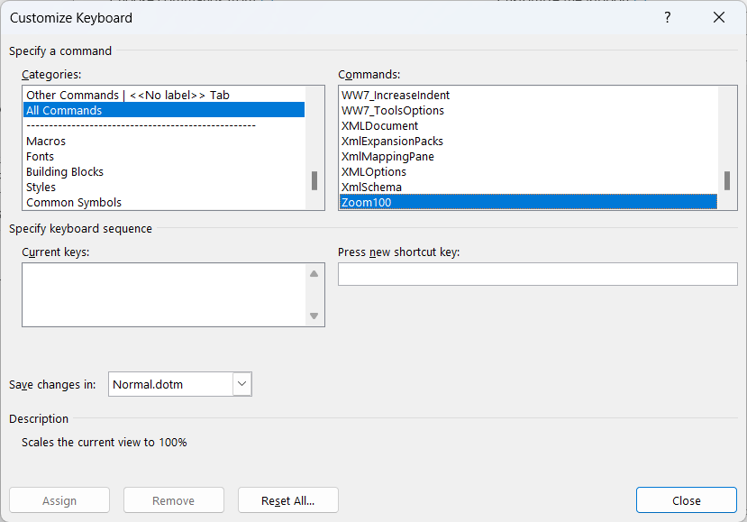Select the XMLOptions command
The height and width of the screenshot is (522, 747).
pos(375,171)
